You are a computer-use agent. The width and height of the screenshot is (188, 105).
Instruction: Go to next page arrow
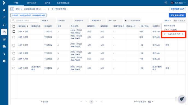(x=96, y=102)
